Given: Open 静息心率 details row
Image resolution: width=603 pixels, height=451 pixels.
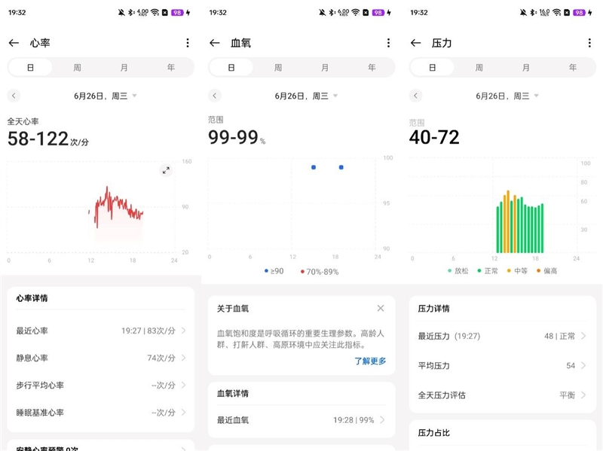Looking at the screenshot, I should click(100, 358).
